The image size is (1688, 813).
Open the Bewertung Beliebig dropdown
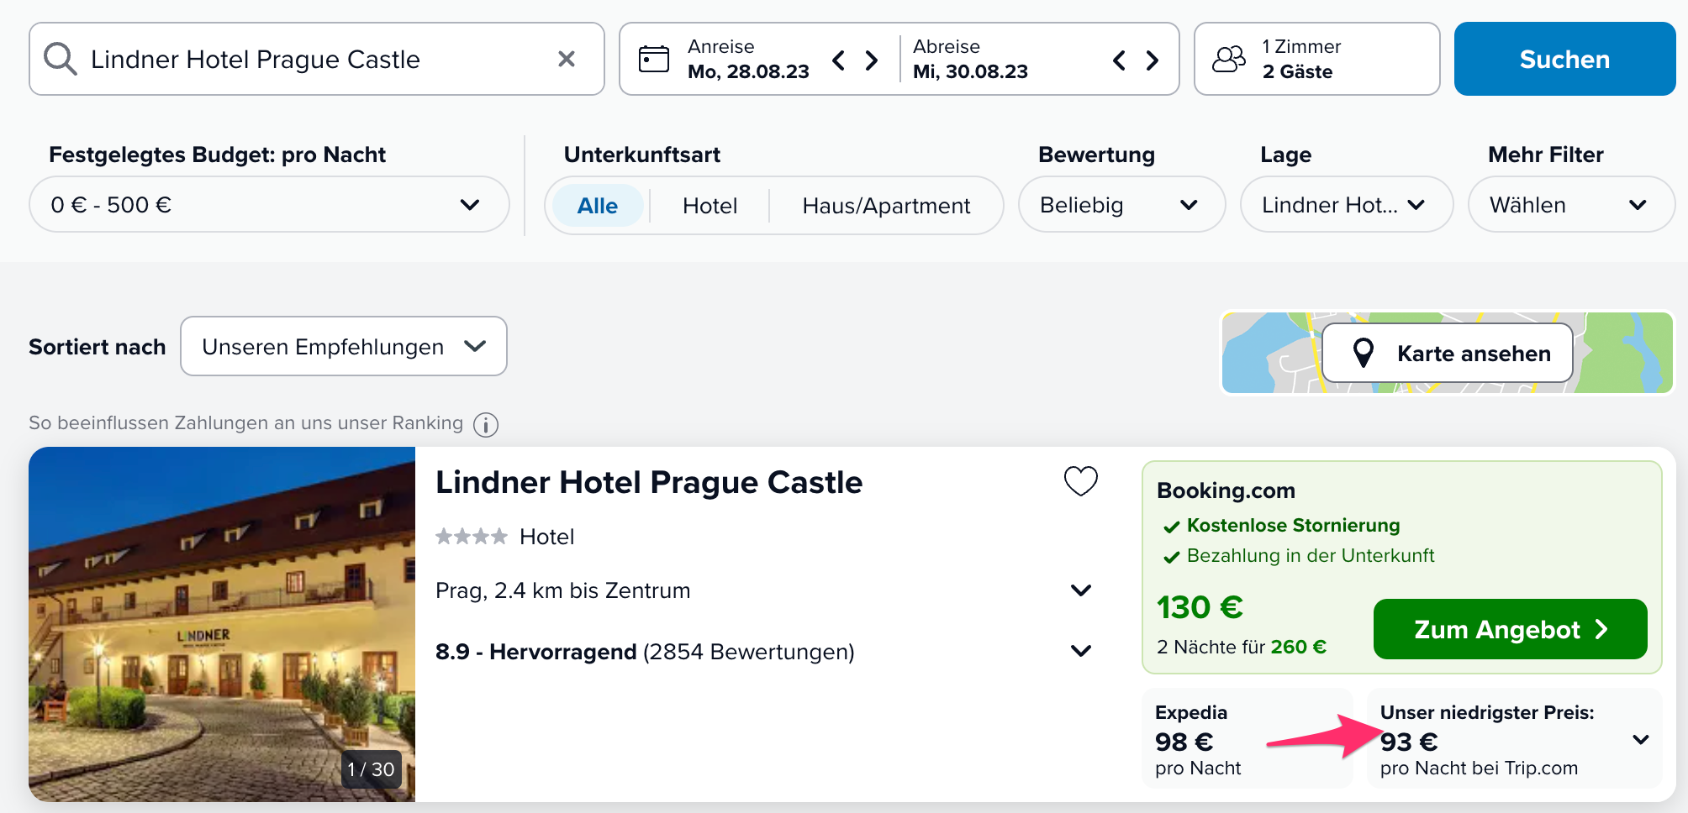[1122, 205]
